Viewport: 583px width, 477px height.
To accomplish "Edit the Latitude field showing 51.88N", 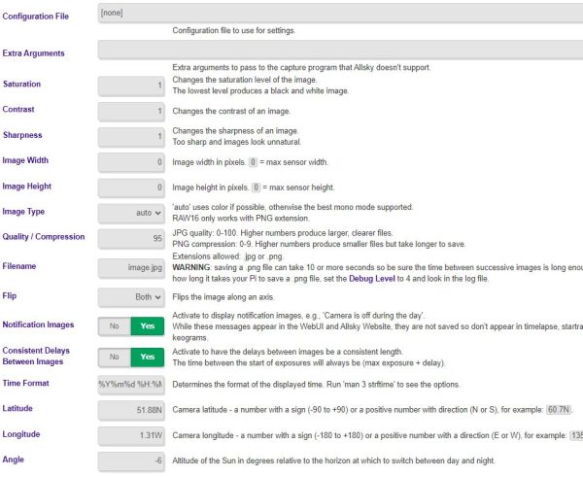I will (131, 410).
